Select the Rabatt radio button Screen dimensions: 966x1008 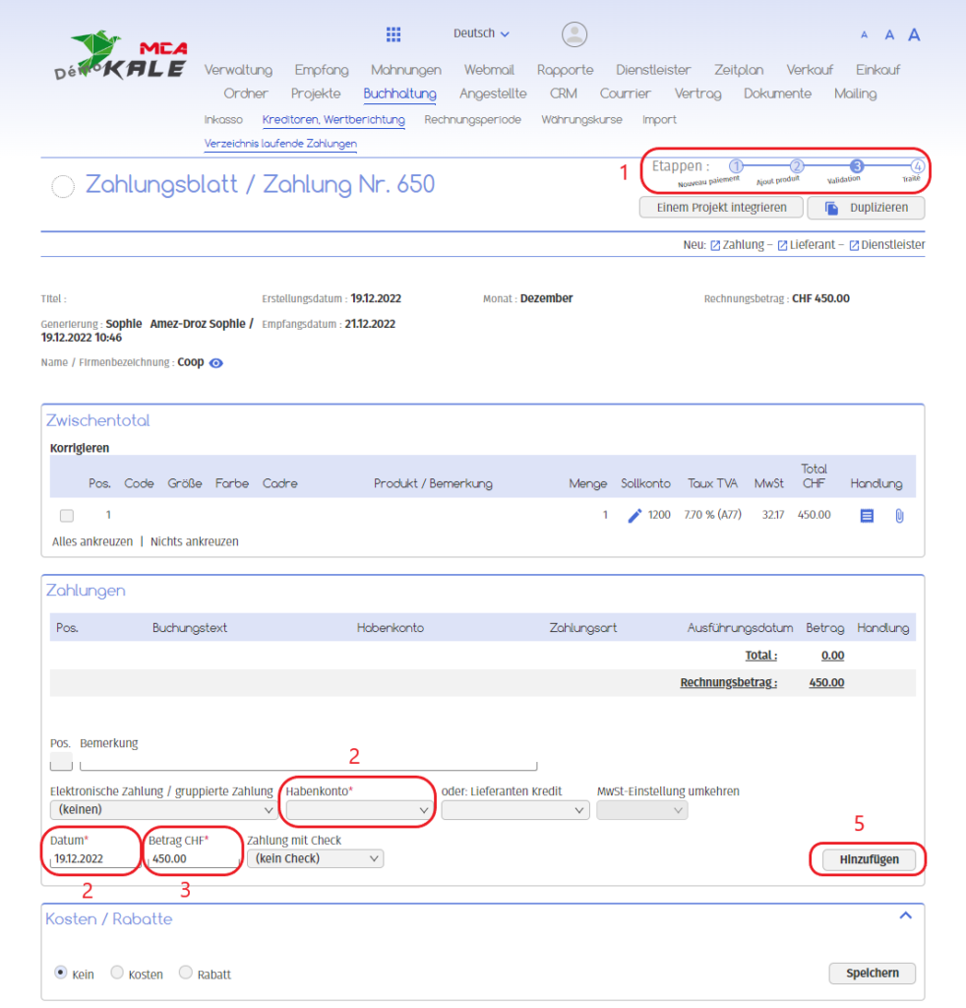(185, 973)
